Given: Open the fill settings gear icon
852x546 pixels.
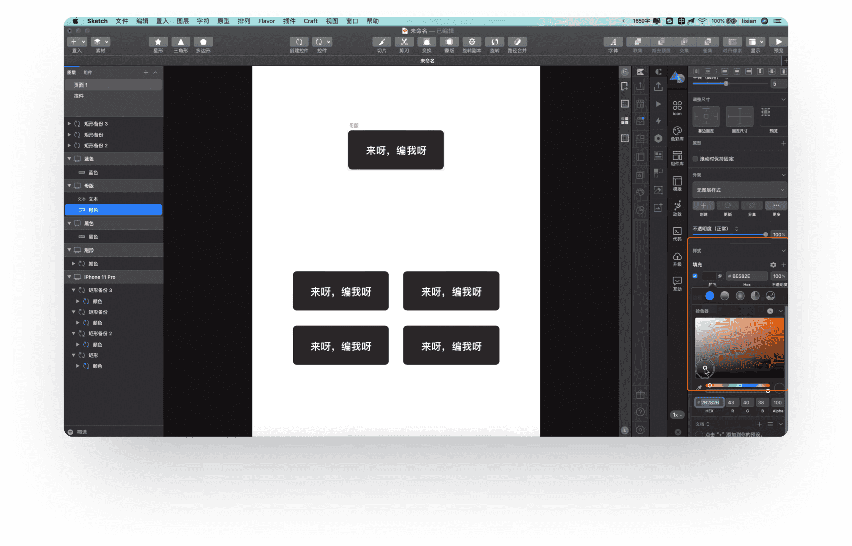Looking at the screenshot, I should coord(773,265).
